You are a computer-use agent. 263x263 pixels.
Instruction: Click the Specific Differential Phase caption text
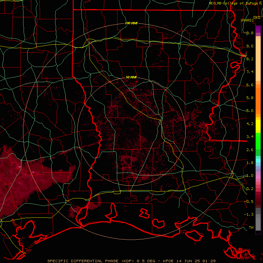tap(131, 261)
